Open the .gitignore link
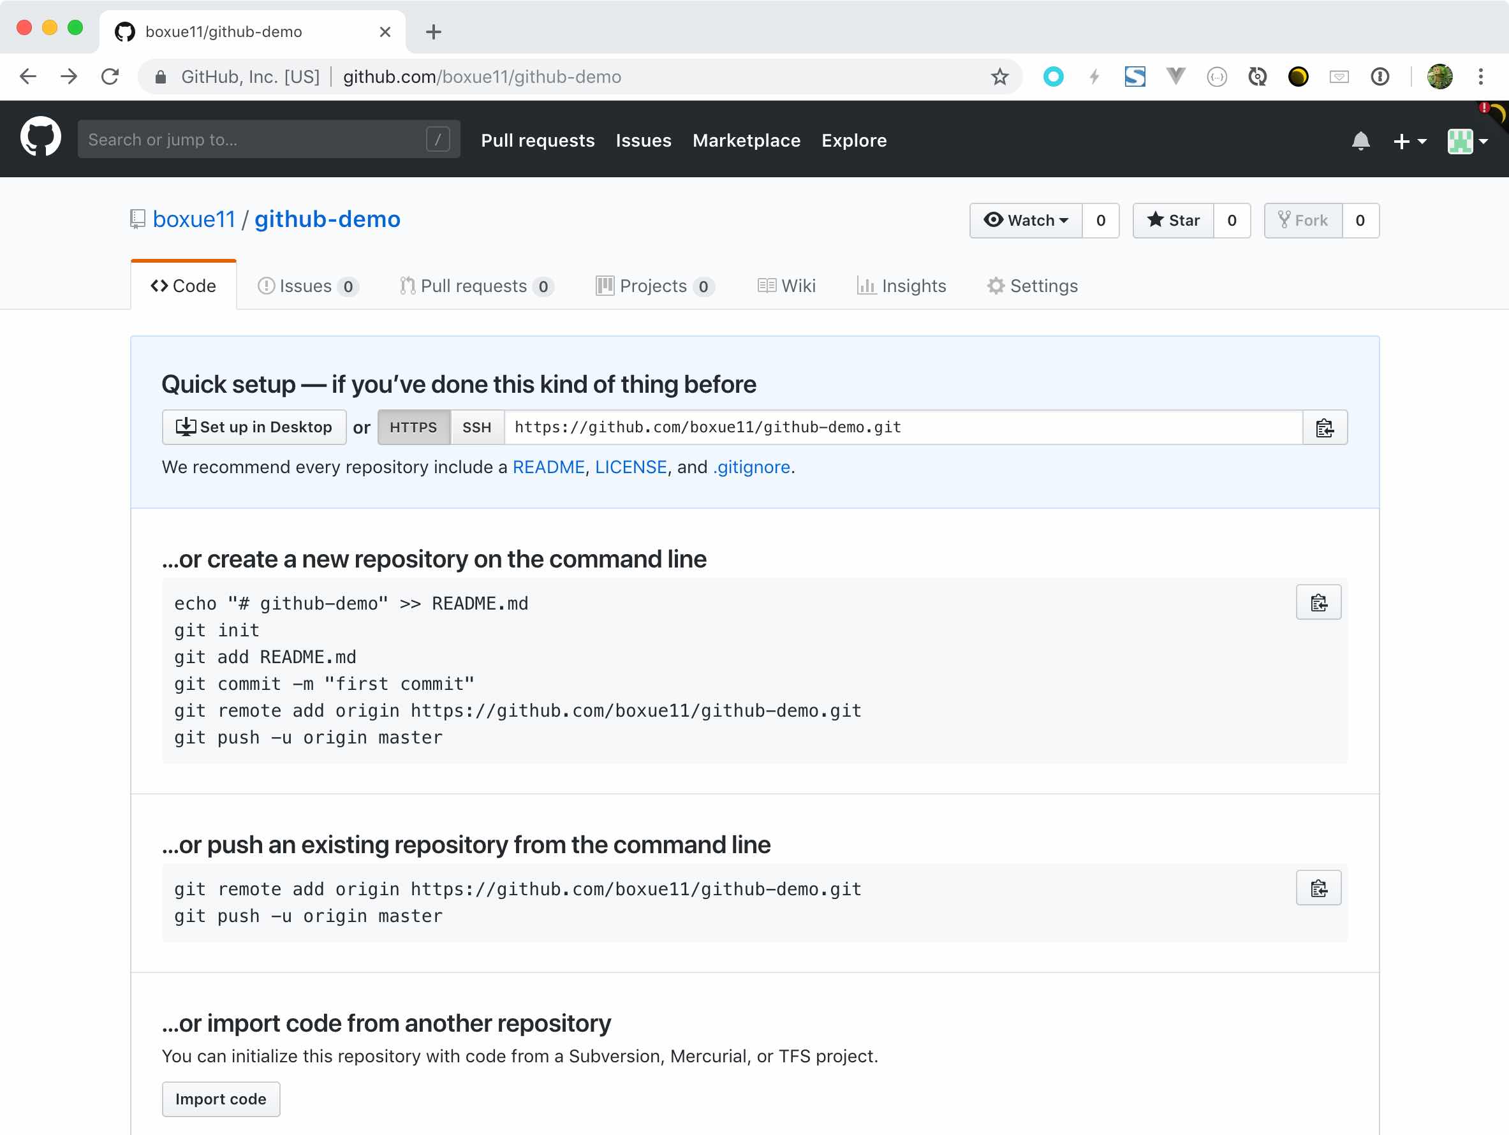The width and height of the screenshot is (1509, 1135). [x=751, y=467]
